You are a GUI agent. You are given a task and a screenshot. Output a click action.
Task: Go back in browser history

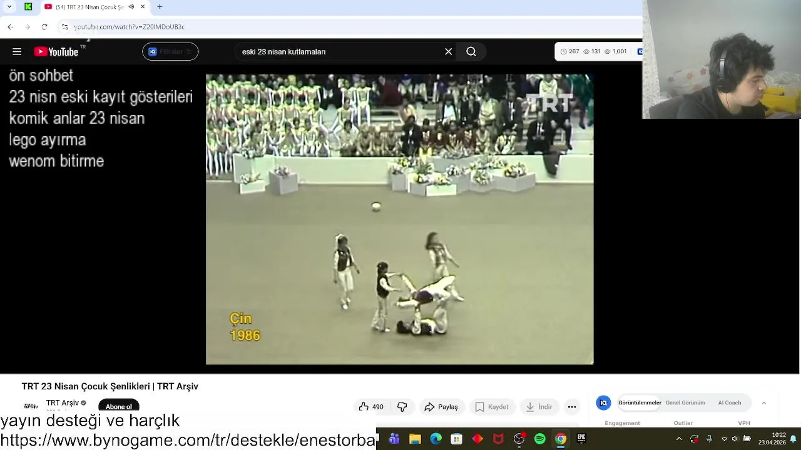tap(10, 27)
